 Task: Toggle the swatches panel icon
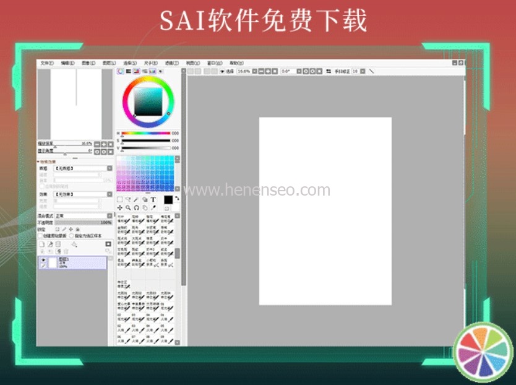[152, 71]
